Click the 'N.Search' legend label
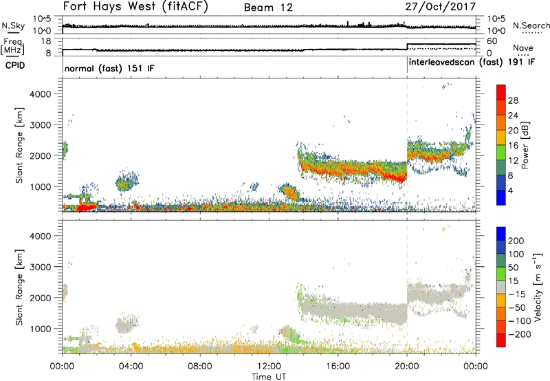The width and height of the screenshot is (550, 381). [531, 25]
